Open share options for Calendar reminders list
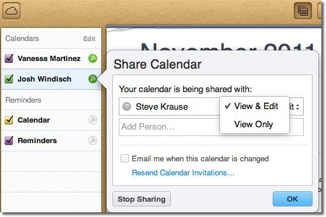326x217 pixels. (92, 120)
